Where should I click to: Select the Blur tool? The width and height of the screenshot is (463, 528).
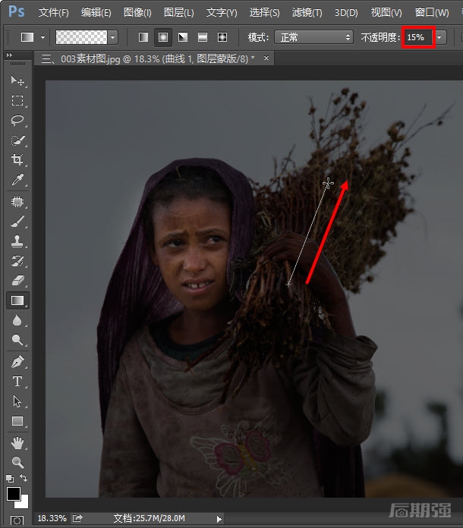17,320
